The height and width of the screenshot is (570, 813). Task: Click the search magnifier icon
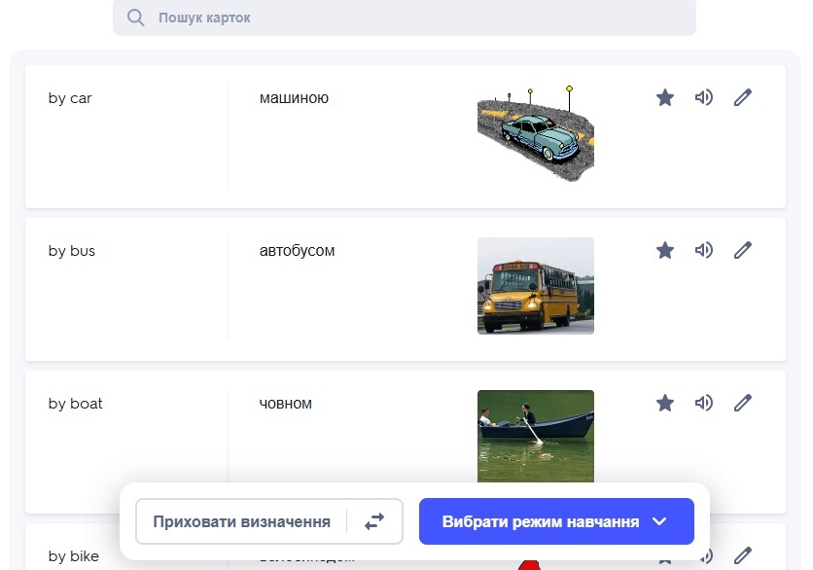136,18
